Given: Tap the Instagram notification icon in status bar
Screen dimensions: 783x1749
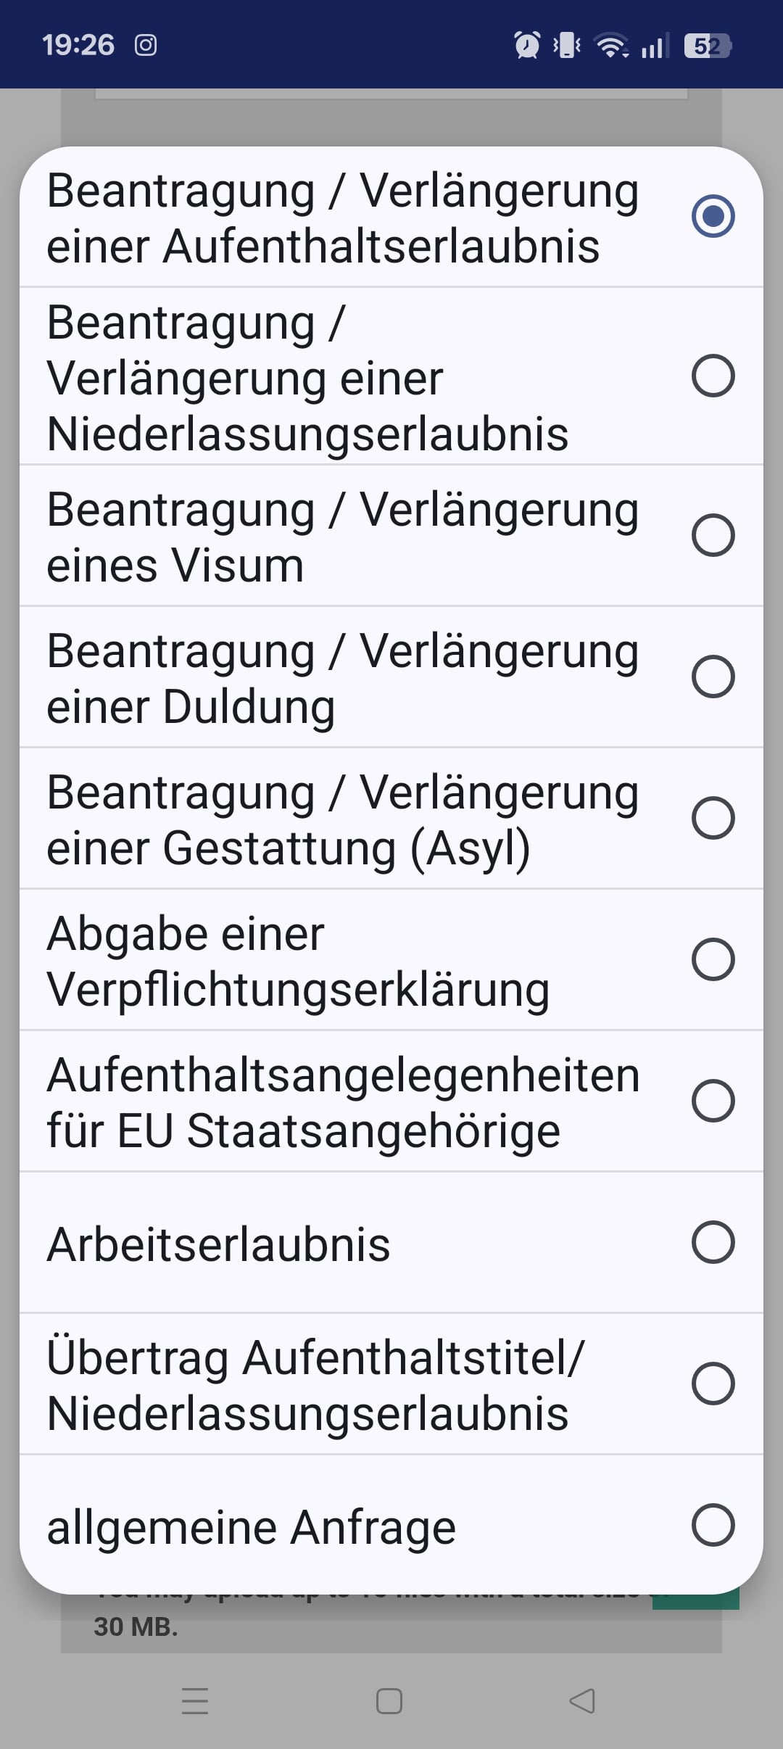Looking at the screenshot, I should (x=146, y=46).
